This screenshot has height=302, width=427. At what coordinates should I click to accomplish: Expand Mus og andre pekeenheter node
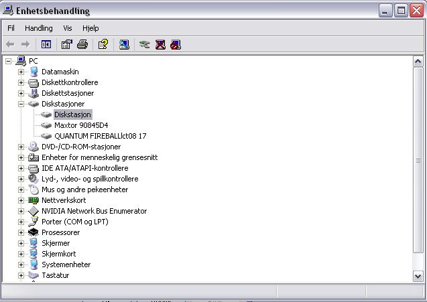click(21, 190)
